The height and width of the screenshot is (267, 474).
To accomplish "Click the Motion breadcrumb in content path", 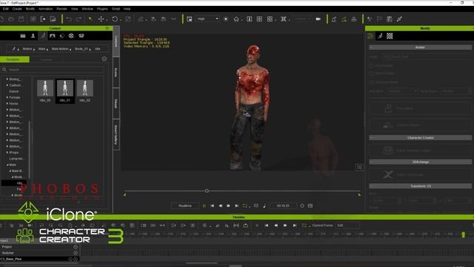I will [27, 49].
